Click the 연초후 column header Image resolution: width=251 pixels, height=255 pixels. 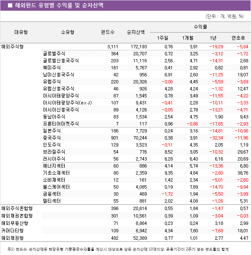(238, 38)
